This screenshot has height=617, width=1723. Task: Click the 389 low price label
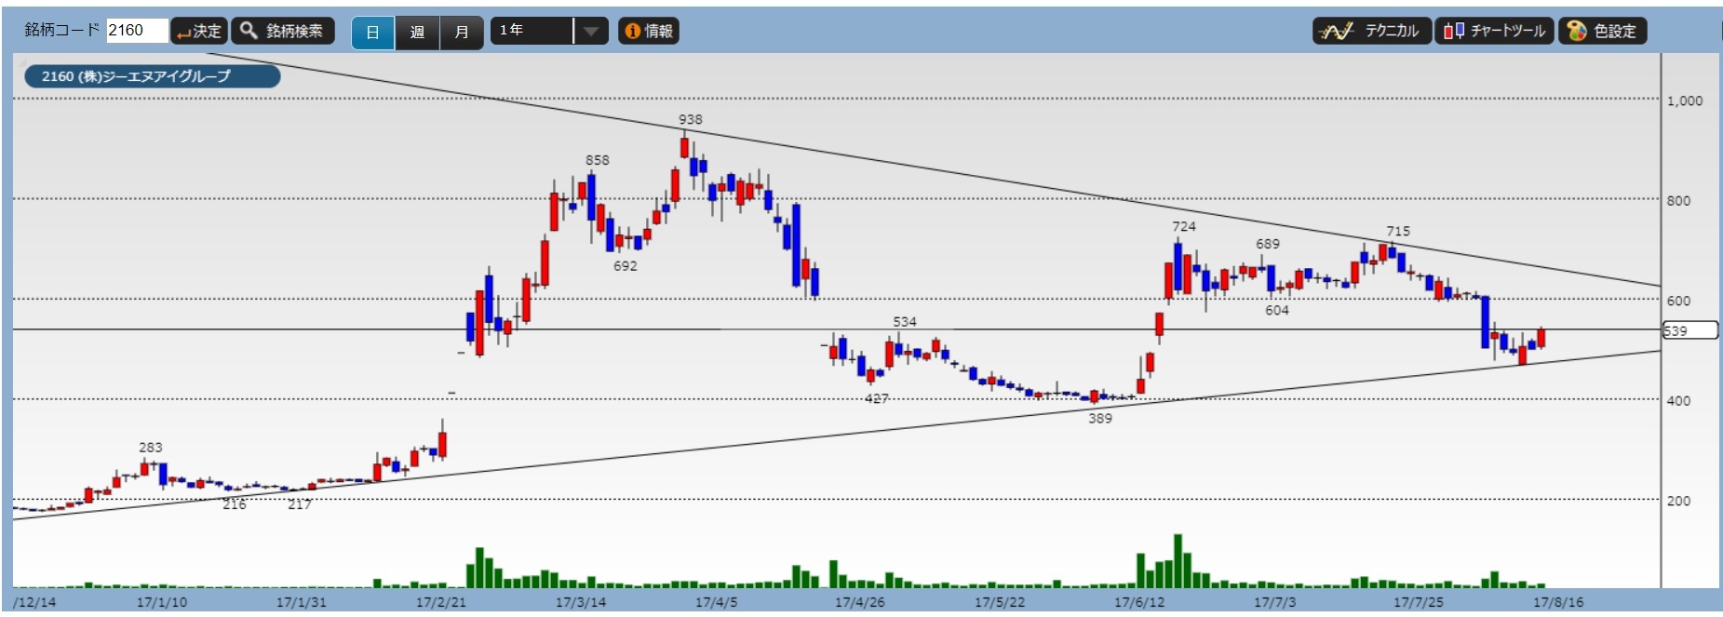1100,419
